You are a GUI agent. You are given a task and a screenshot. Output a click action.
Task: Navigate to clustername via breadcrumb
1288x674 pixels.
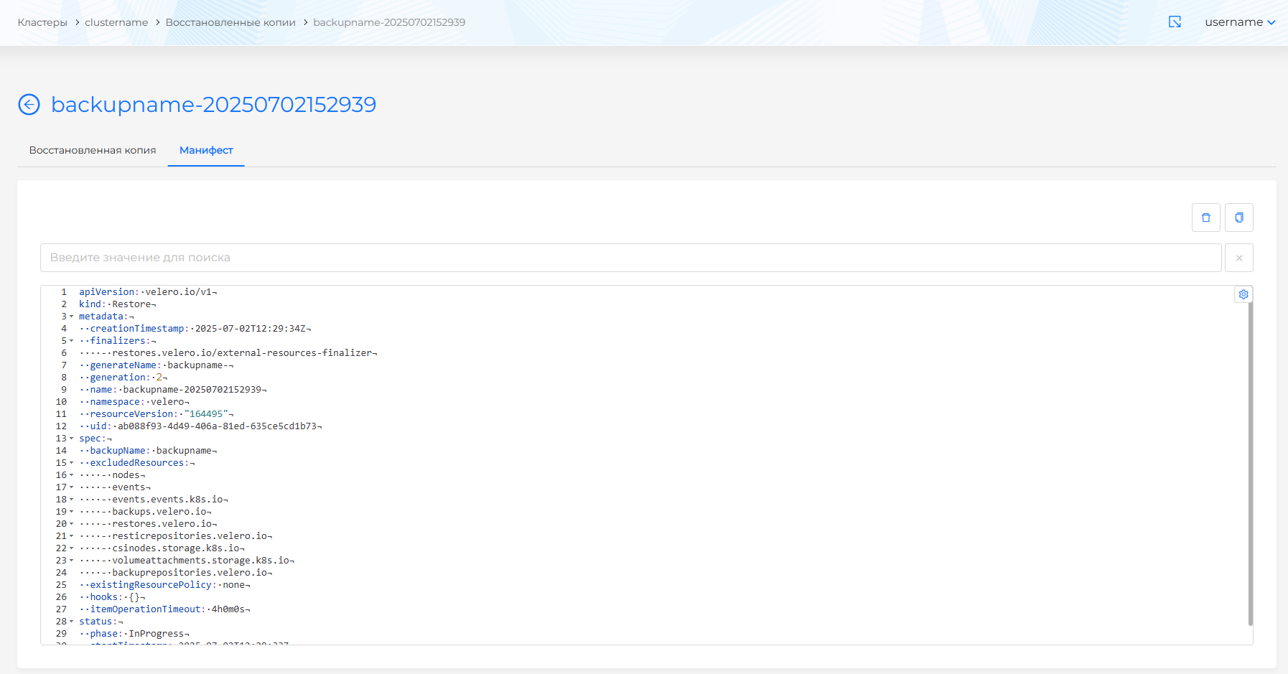[116, 22]
